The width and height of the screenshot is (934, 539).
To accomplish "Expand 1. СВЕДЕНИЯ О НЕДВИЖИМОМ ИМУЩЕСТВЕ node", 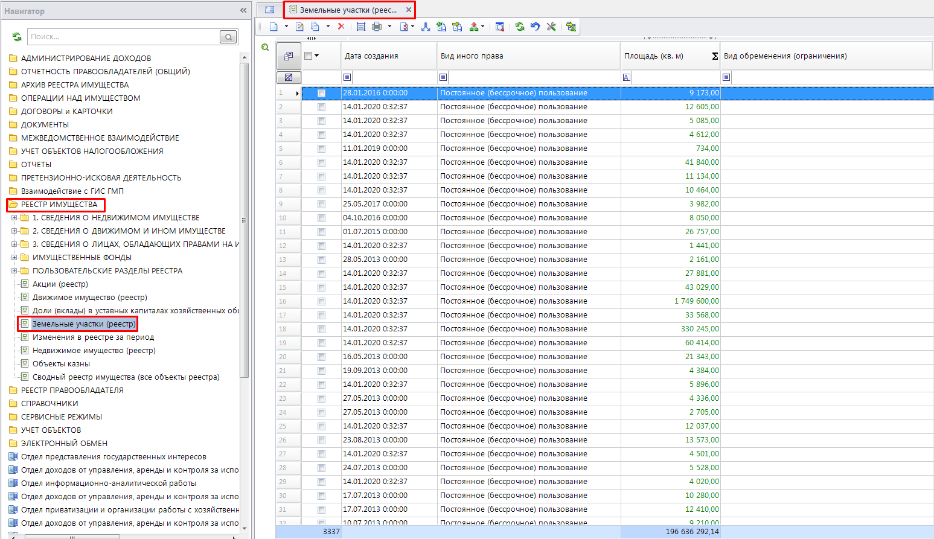I will [14, 217].
